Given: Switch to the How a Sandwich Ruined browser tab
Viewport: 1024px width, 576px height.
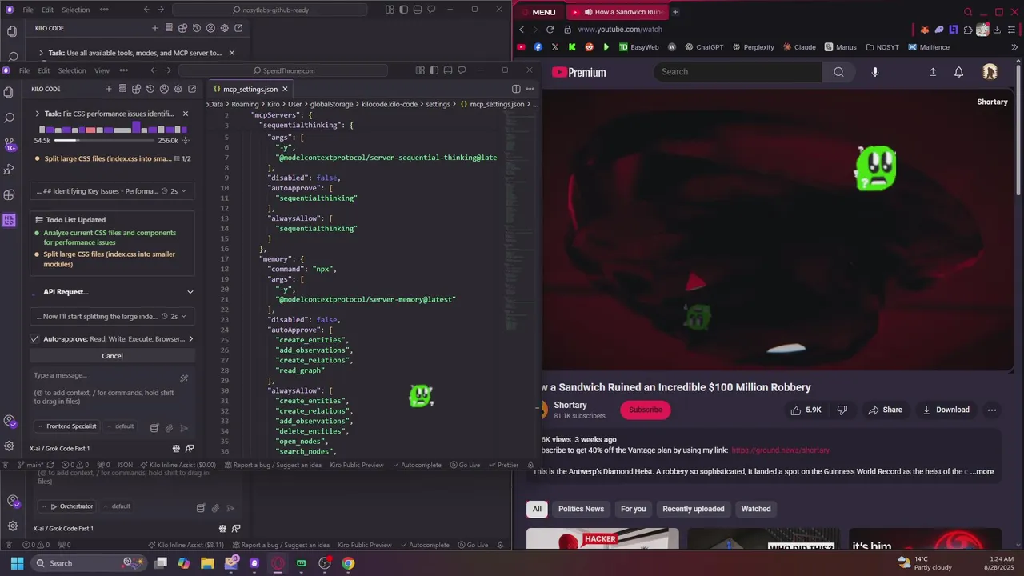Looking at the screenshot, I should [x=616, y=12].
